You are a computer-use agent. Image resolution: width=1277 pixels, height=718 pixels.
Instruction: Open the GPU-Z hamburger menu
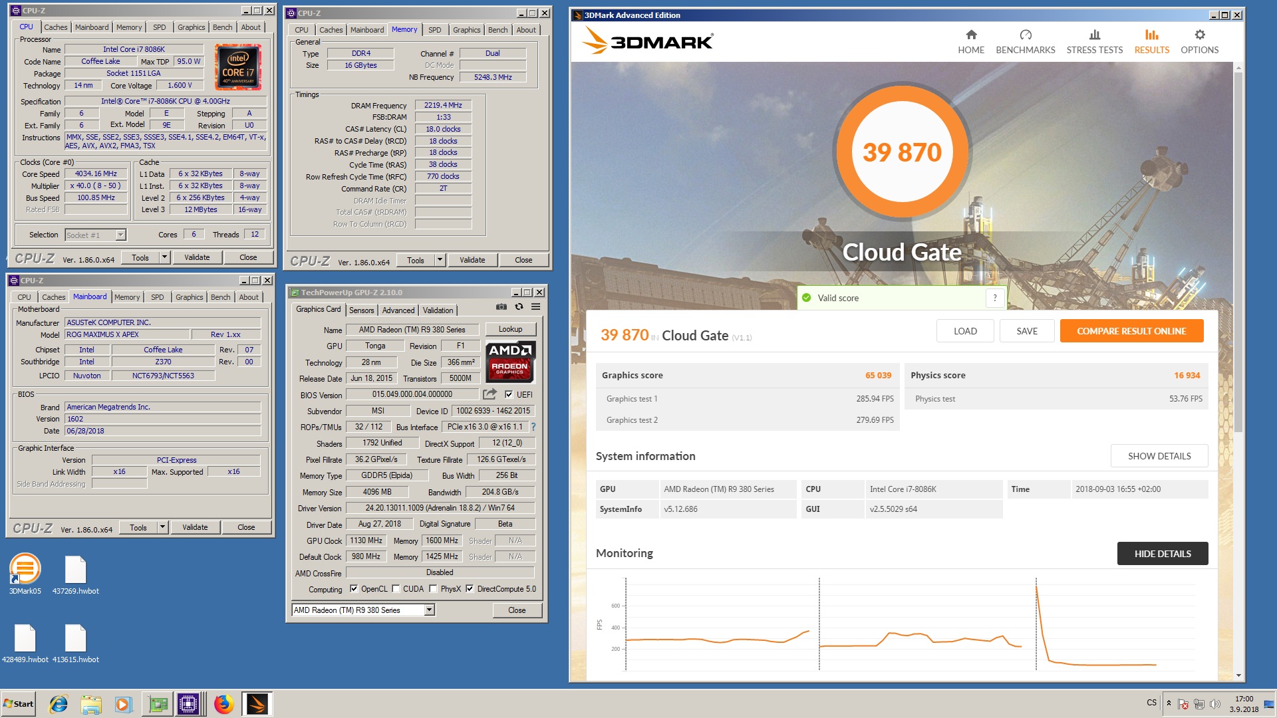(535, 307)
